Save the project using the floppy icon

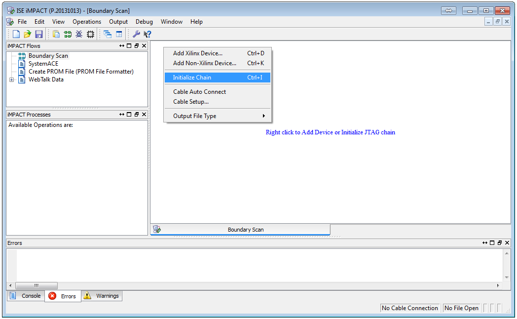[39, 34]
